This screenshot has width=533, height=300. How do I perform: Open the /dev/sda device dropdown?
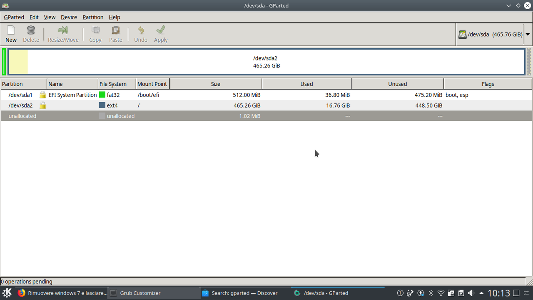(528, 35)
